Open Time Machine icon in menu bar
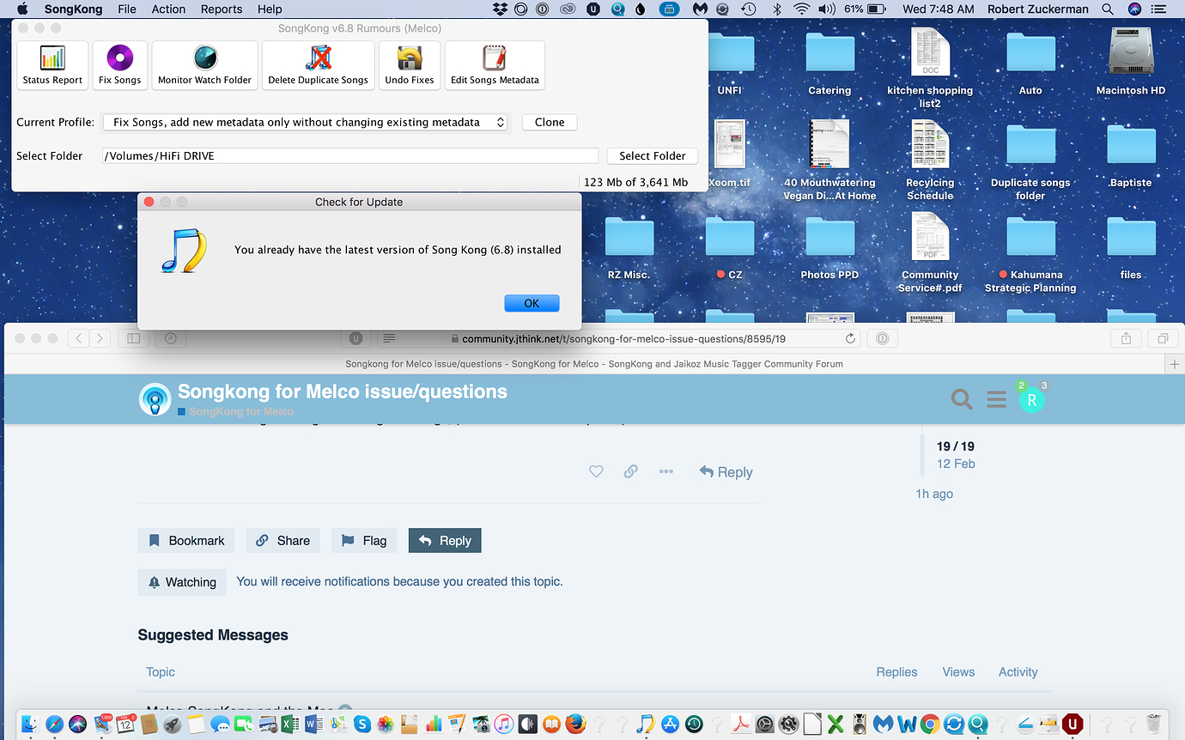The width and height of the screenshot is (1185, 740). click(x=749, y=9)
